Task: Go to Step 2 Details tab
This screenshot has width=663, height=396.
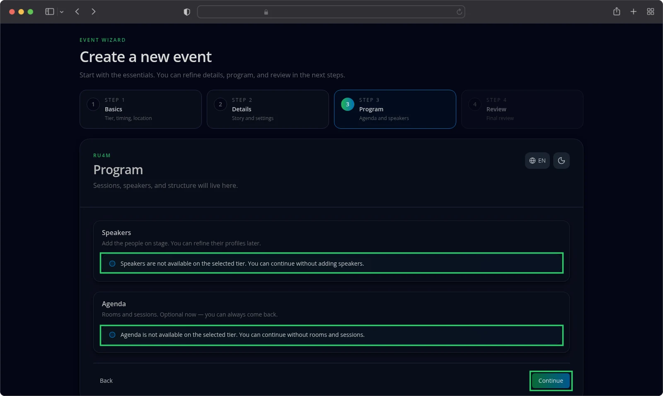Action: (268, 109)
